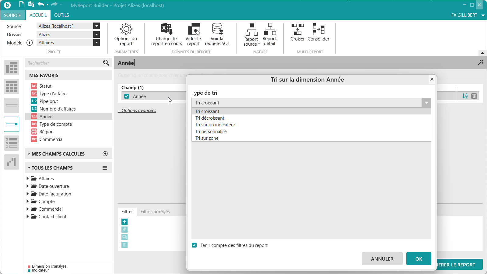Click the Consolider icon

pyautogui.click(x=318, y=30)
